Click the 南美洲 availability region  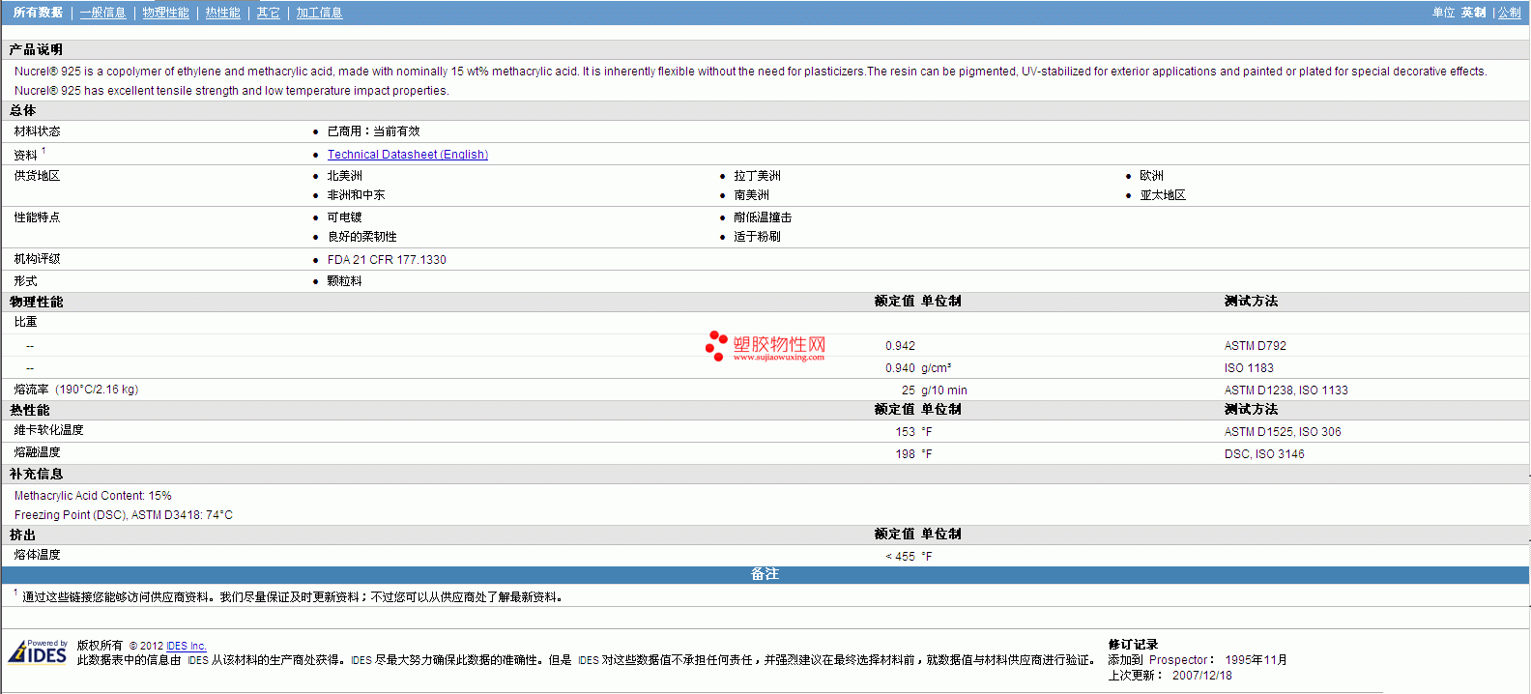pos(751,195)
